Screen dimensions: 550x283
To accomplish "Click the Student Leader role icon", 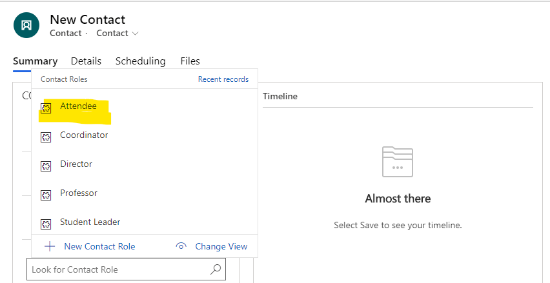I will [x=46, y=224].
